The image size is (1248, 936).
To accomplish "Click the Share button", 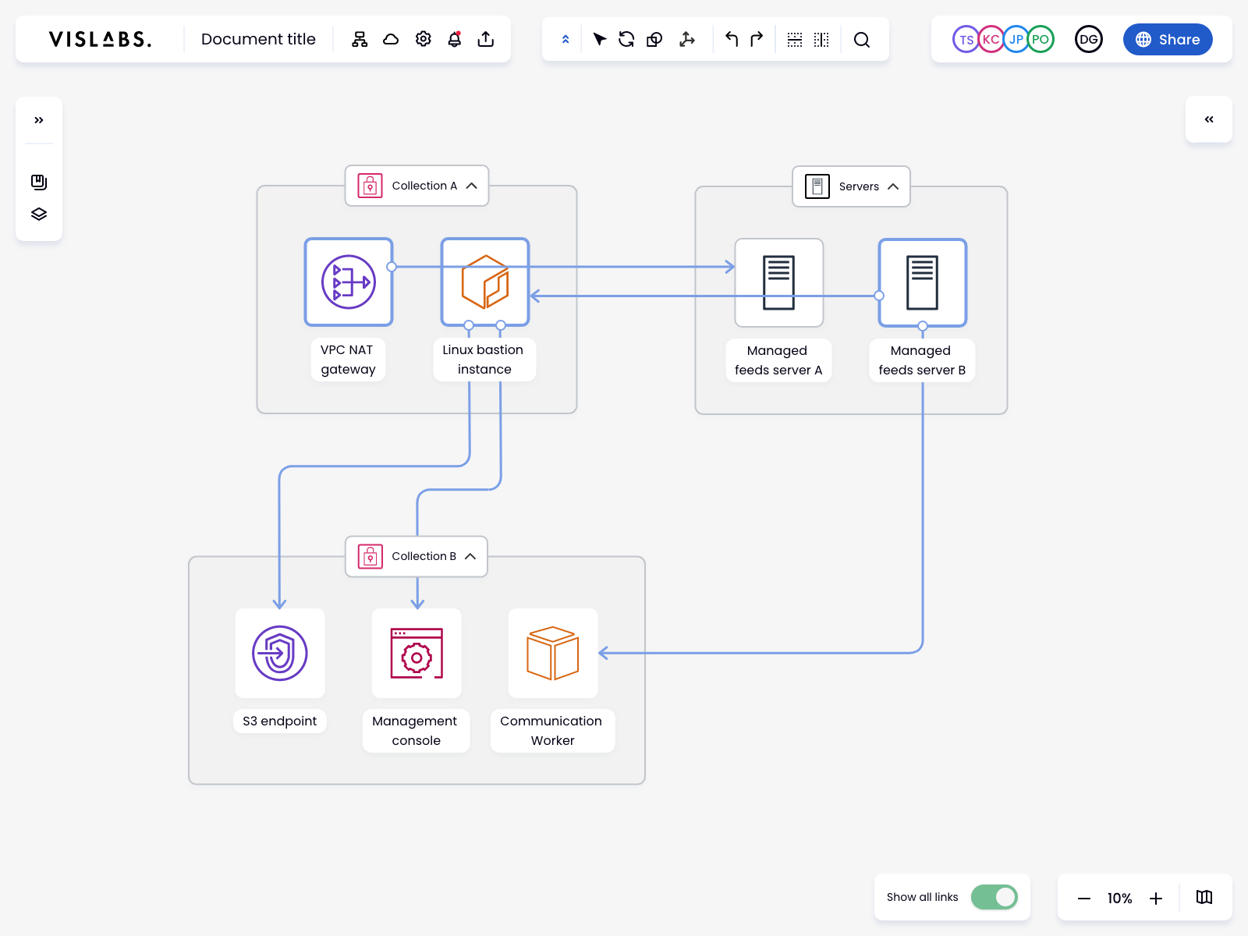I will coord(1168,39).
